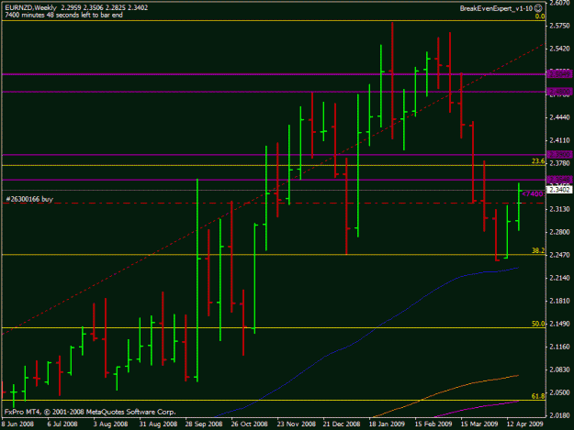
Task: Select the #26300166 buy order label
Action: coord(29,199)
